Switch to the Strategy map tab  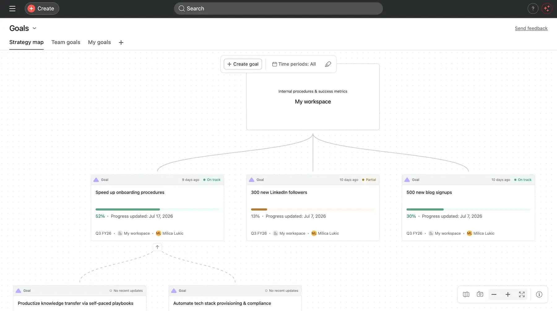click(x=26, y=42)
